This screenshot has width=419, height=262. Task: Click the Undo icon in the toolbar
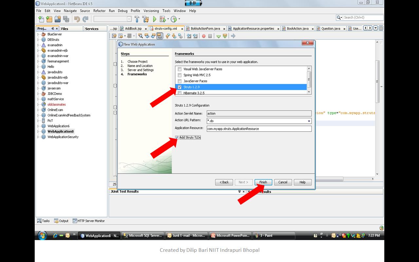77,19
